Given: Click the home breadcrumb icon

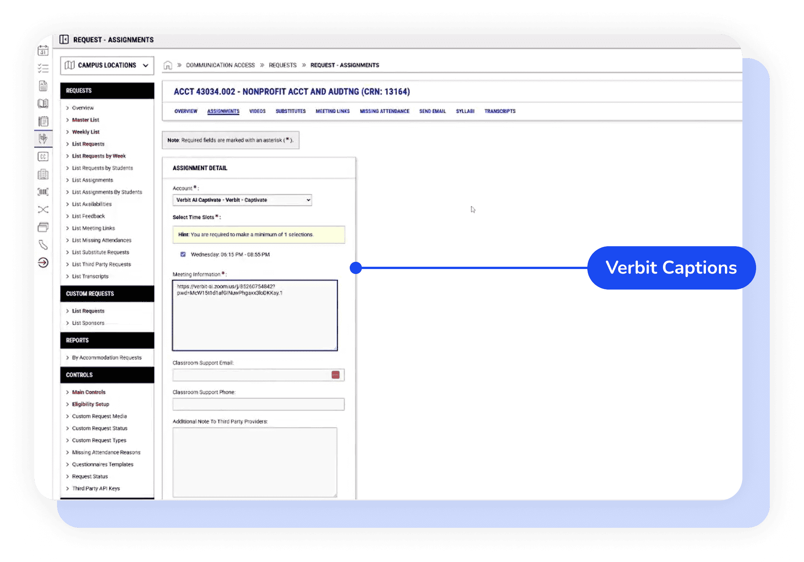Looking at the screenshot, I should [168, 65].
